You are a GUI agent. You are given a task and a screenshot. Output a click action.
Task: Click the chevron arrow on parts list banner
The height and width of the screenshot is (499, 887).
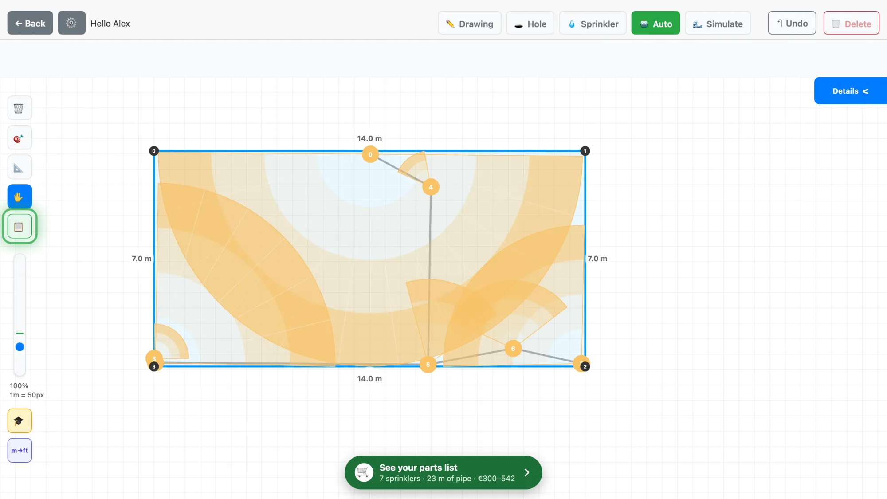(x=527, y=472)
